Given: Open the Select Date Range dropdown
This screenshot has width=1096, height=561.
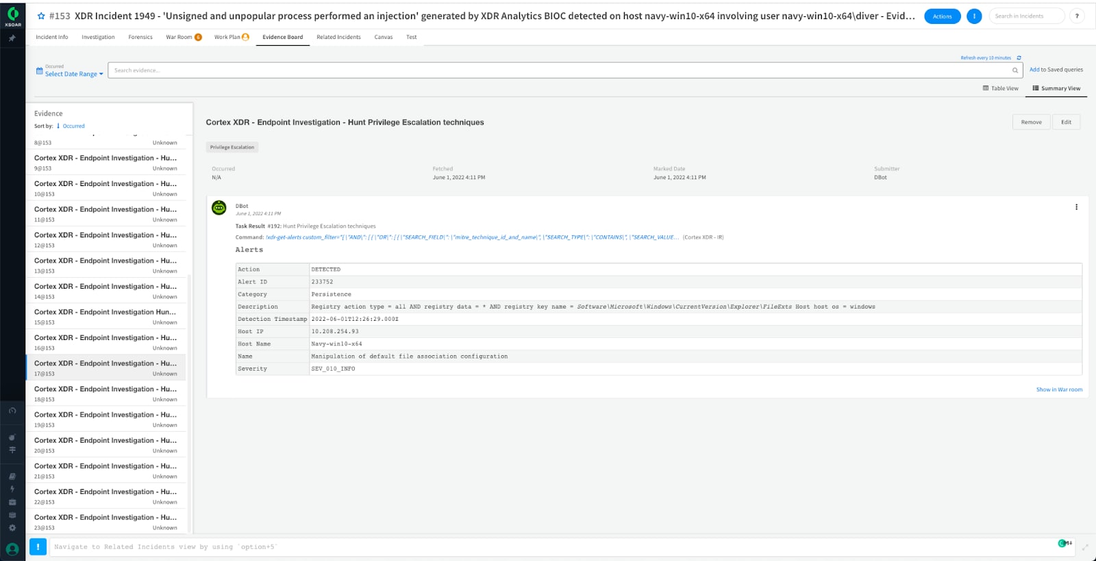Looking at the screenshot, I should [x=74, y=74].
